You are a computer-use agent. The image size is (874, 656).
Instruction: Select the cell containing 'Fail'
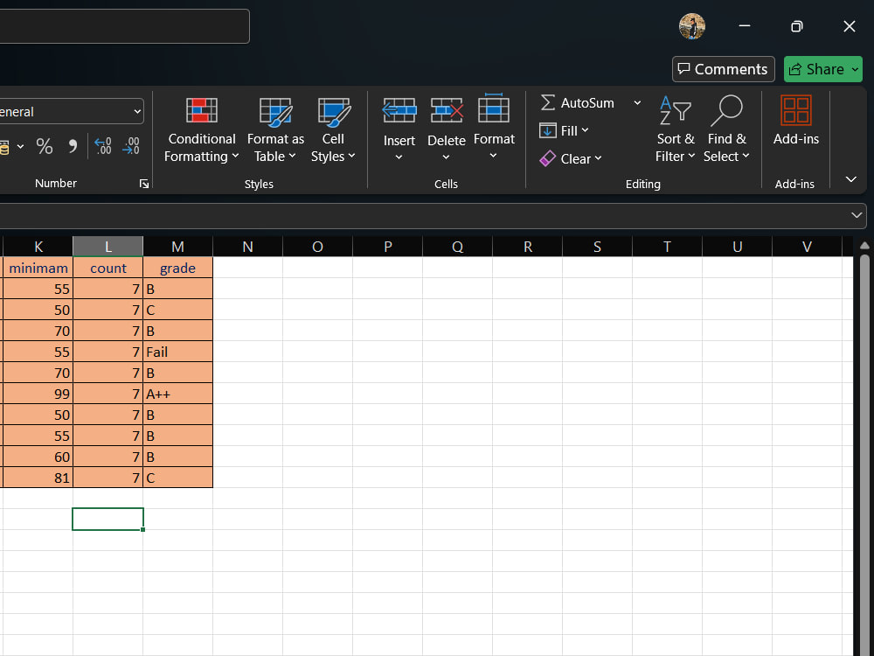(x=177, y=352)
